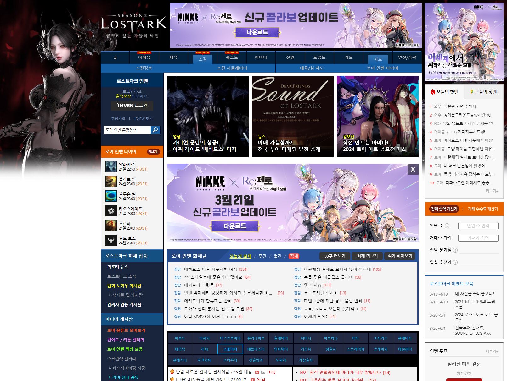Click the info icon beside 손익 분기점

pyautogui.click(x=455, y=250)
